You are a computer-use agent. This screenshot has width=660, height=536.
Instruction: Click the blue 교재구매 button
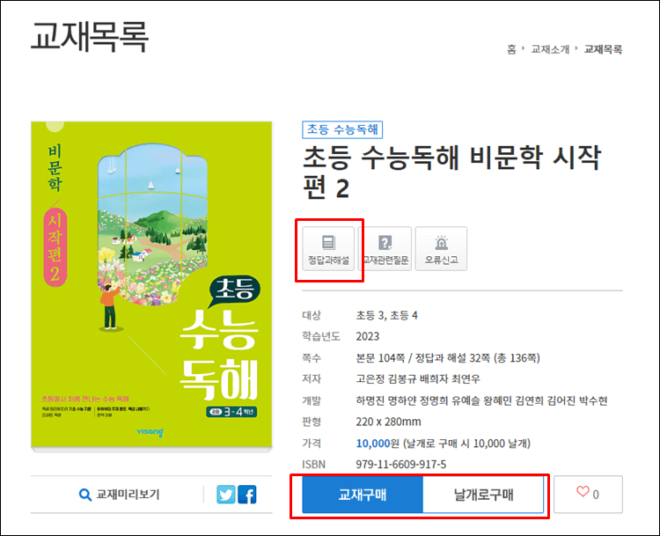[x=363, y=495]
